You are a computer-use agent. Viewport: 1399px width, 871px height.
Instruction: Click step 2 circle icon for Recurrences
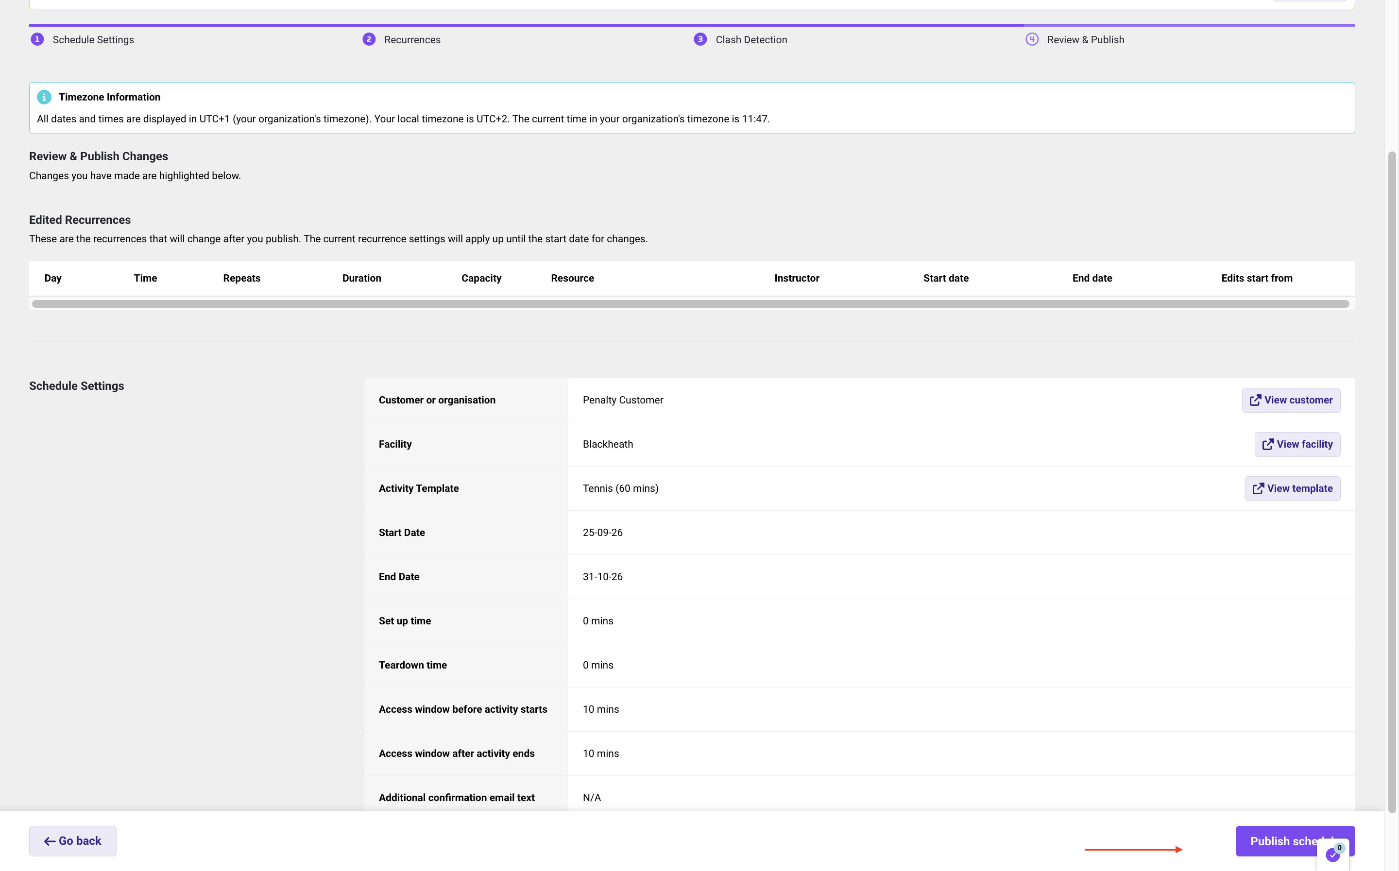point(369,39)
